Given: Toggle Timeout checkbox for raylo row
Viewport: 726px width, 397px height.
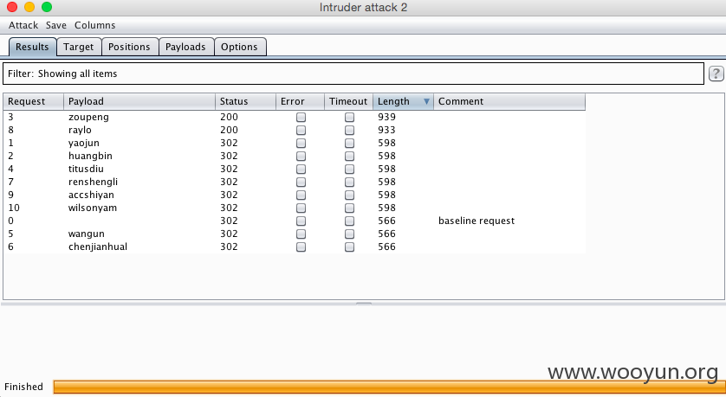Looking at the screenshot, I should coord(350,131).
